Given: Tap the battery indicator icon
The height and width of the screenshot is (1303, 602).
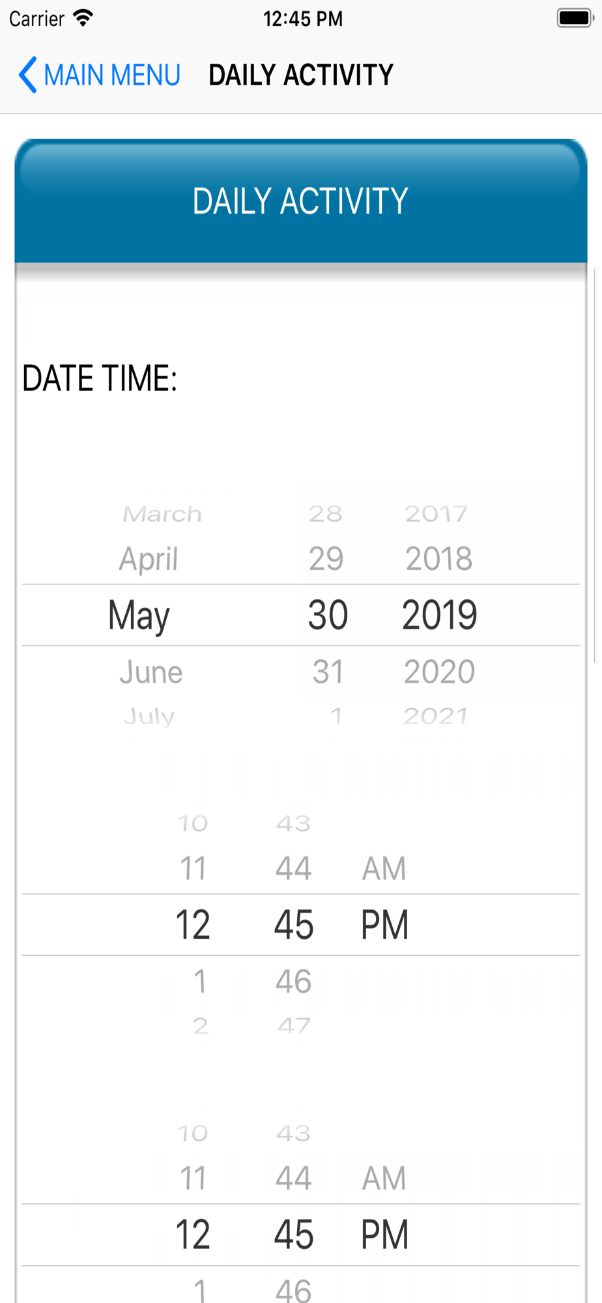Looking at the screenshot, I should point(575,18).
